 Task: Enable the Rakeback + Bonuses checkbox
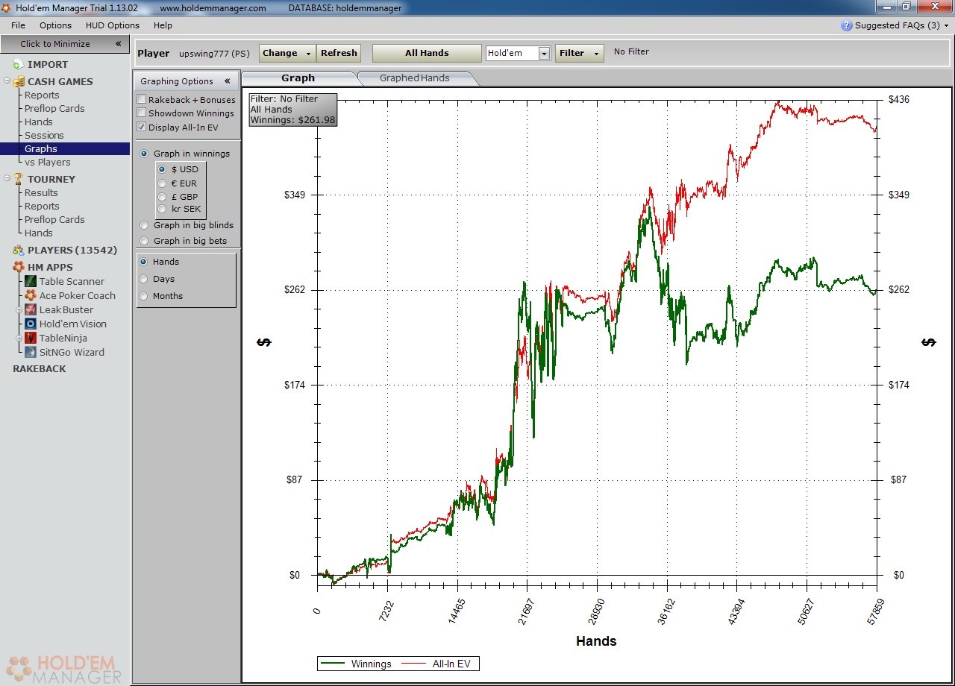click(x=142, y=99)
